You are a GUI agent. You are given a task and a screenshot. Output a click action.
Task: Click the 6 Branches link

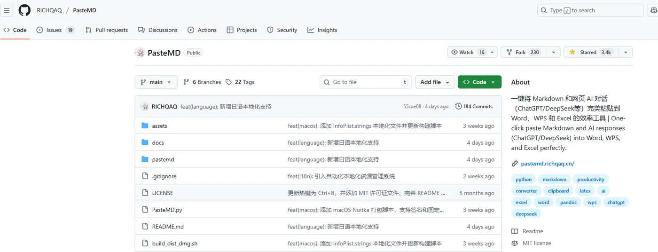pos(202,82)
